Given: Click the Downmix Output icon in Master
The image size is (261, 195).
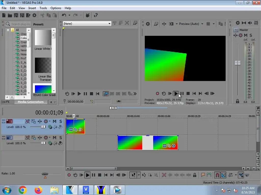Looking at the screenshot, I should pyautogui.click(x=244, y=23).
